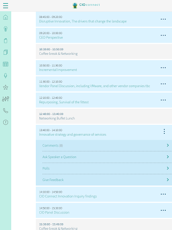Screen dimensions: 172x230
Task: Open the microphone speakers sidebar icon
Action: click(x=5, y=75)
